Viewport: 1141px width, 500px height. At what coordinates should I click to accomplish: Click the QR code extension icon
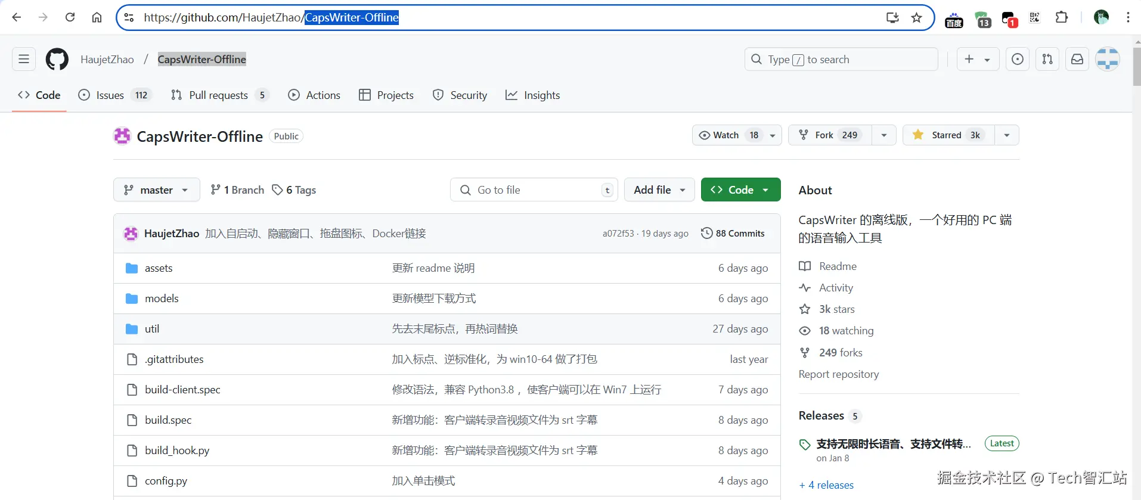coord(1035,17)
